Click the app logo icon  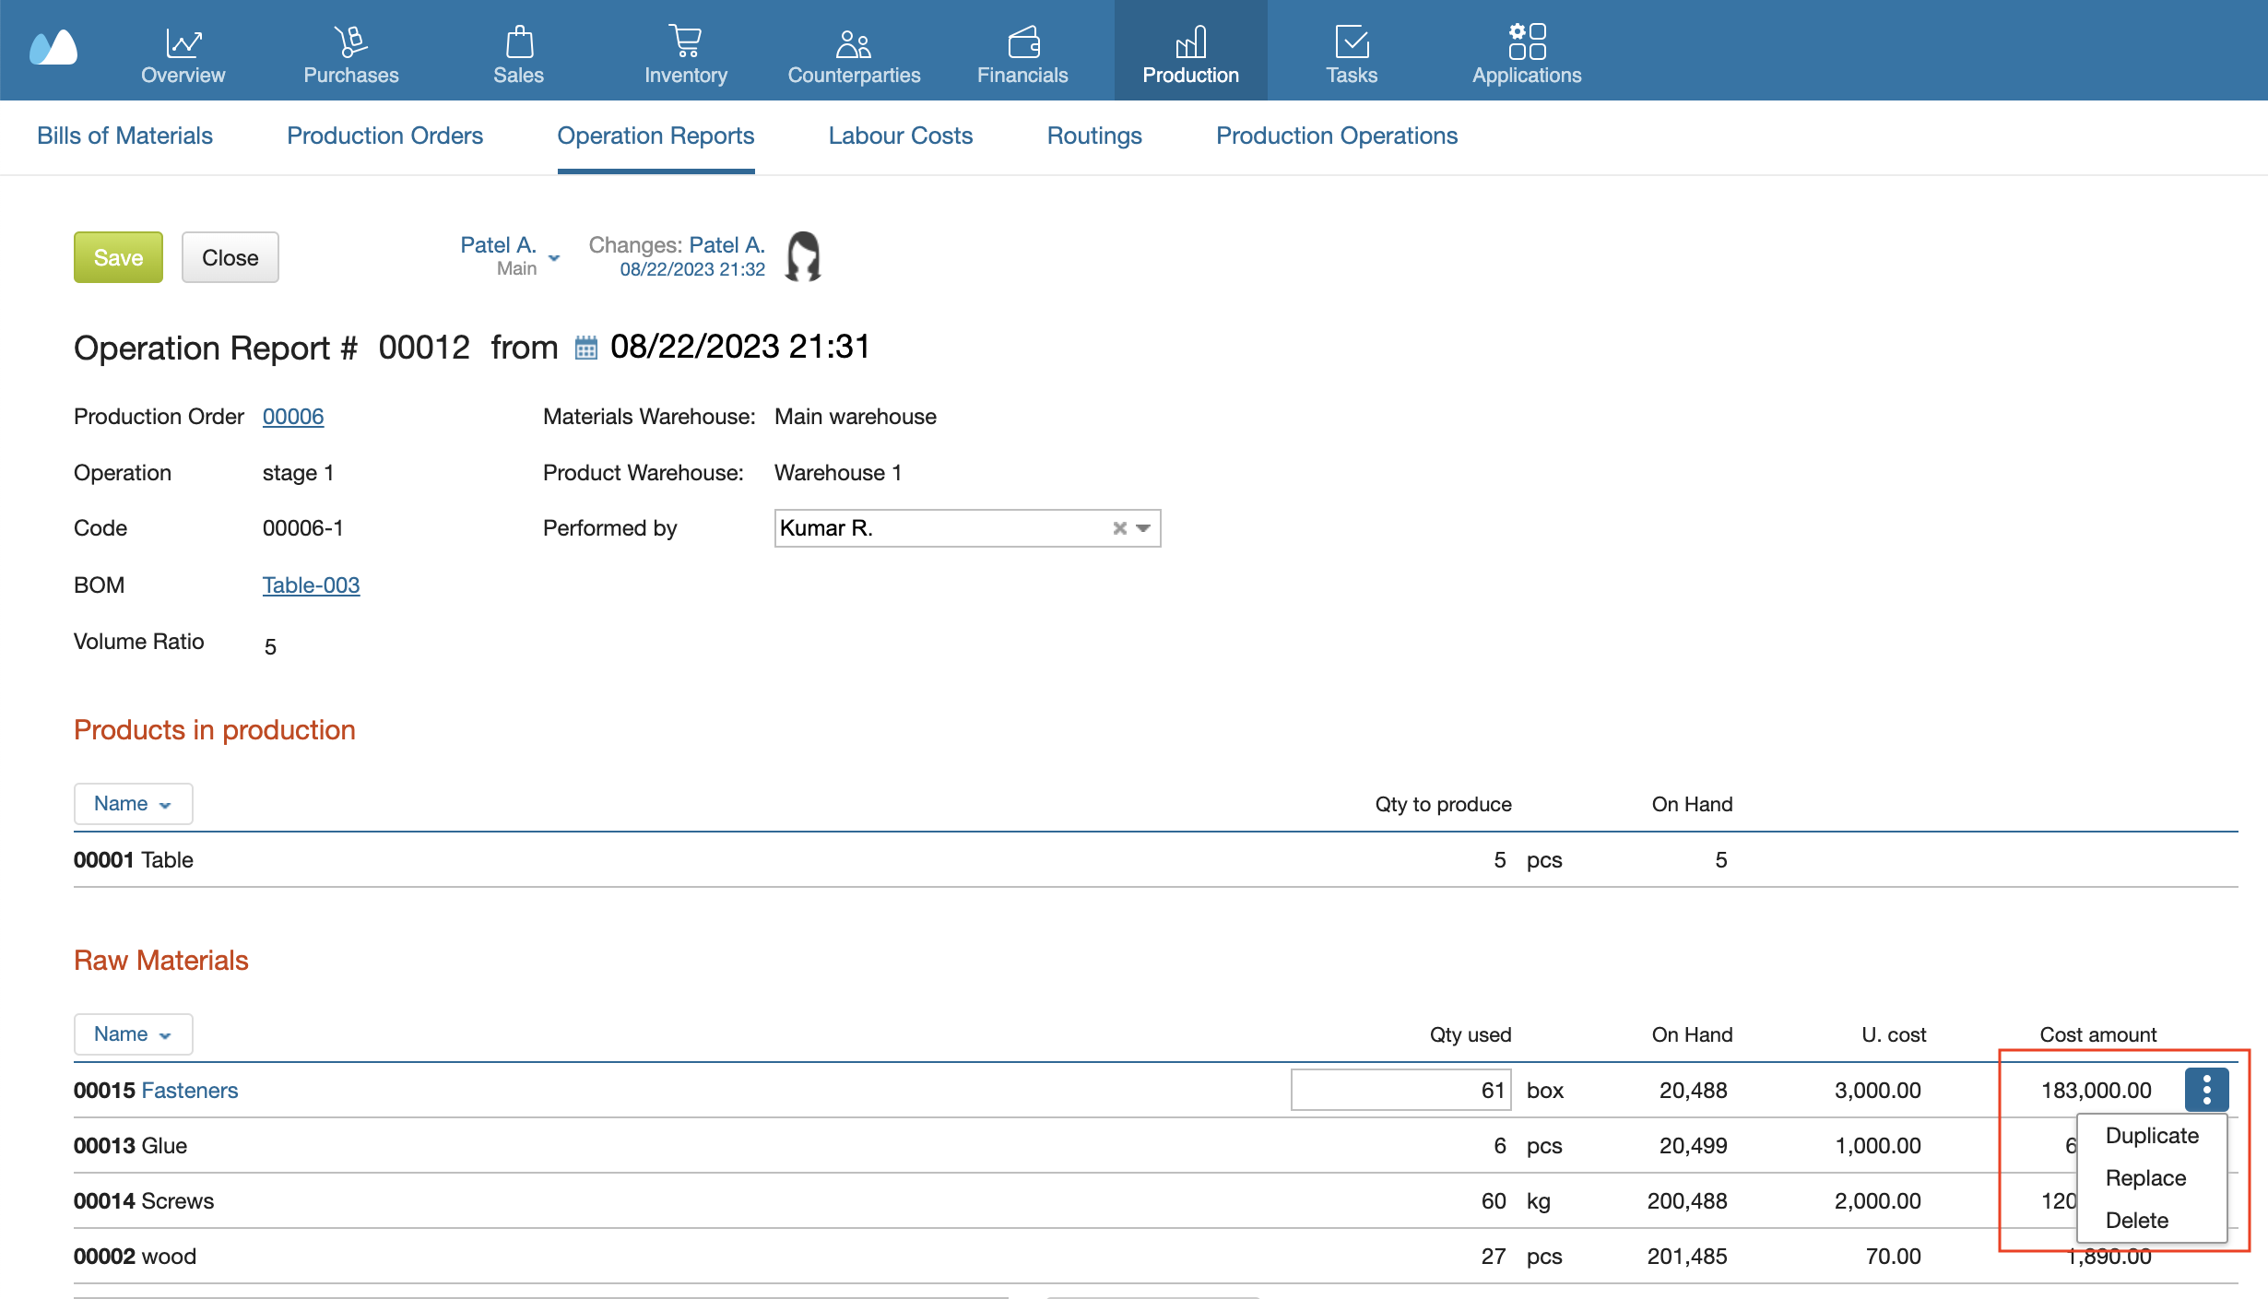[x=53, y=48]
